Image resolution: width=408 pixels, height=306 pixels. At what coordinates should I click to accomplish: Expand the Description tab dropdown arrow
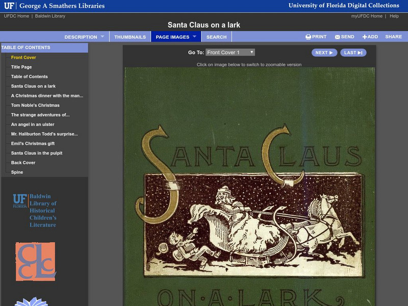pyautogui.click(x=102, y=37)
